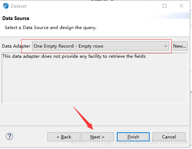This screenshot has width=192, height=149.
Task: Click the Dataset application icon in the title bar
Action: (6, 6)
